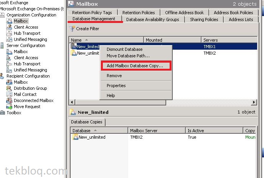This screenshot has height=178, width=264.
Task: Click the New_limited database row icon
Action: (x=74, y=47)
